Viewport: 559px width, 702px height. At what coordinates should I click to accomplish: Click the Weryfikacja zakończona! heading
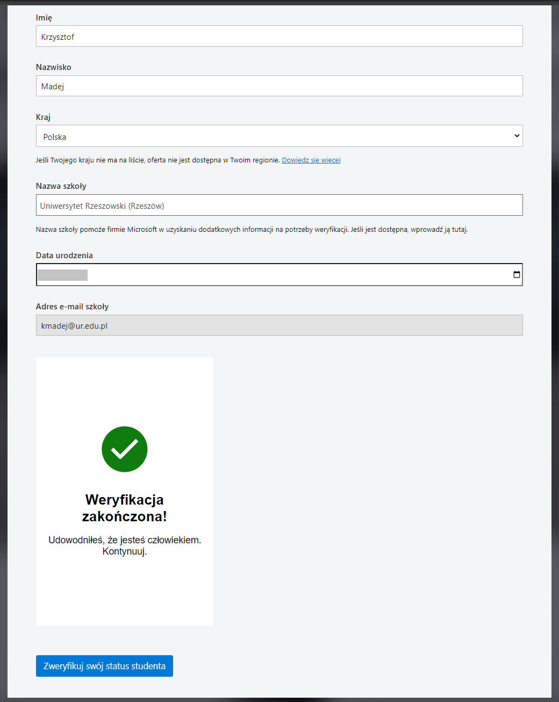point(124,508)
